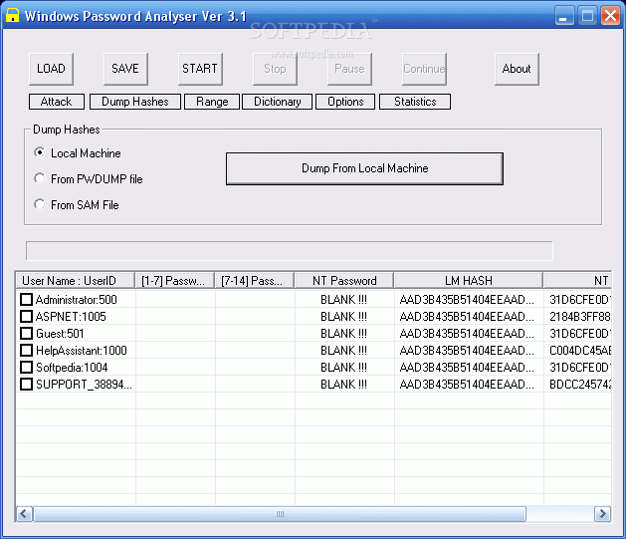Click NT hash C004DC45A in the HelpAssistant row

[x=580, y=351]
